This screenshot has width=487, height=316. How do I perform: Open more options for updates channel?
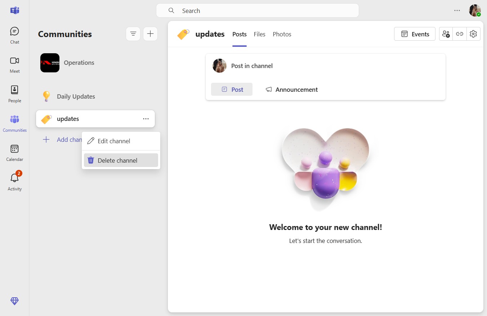[146, 119]
